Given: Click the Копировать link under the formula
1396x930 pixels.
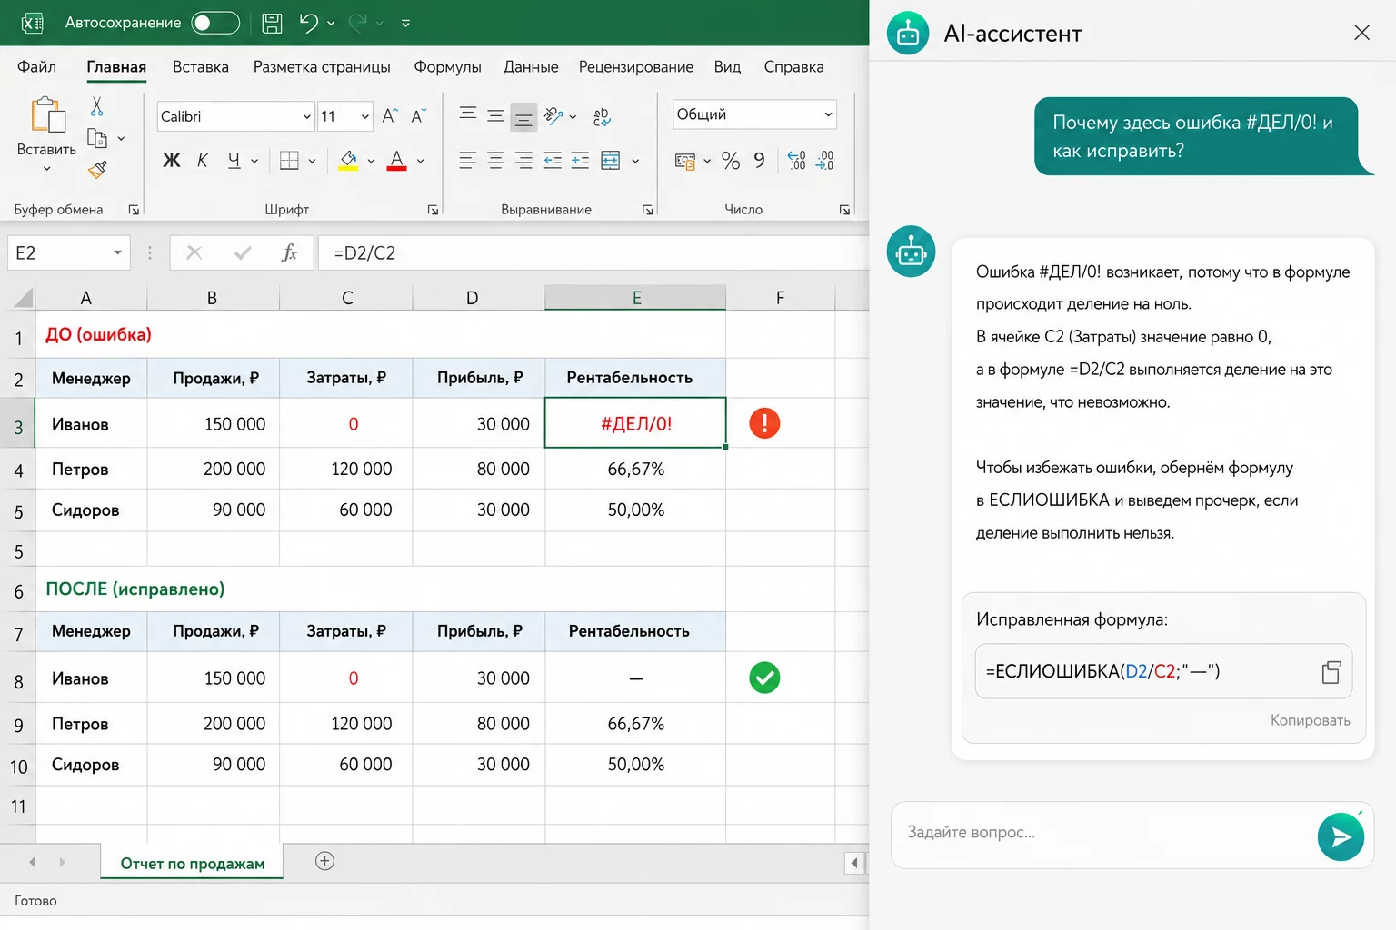Looking at the screenshot, I should (1310, 720).
